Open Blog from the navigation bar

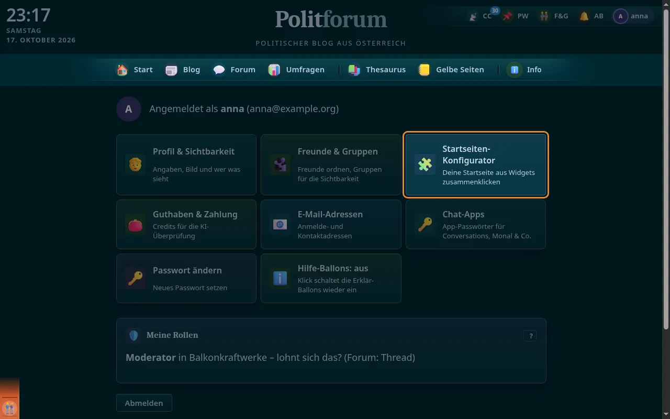tap(183, 70)
